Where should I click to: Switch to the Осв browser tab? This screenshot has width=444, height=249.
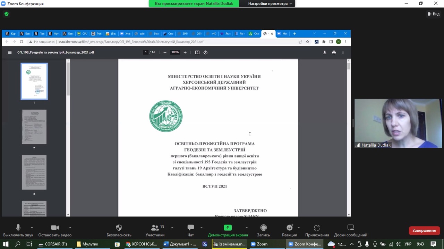coord(254,34)
